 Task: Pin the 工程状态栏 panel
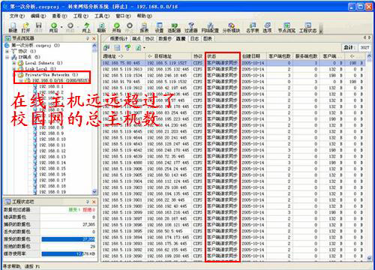coord(88,202)
